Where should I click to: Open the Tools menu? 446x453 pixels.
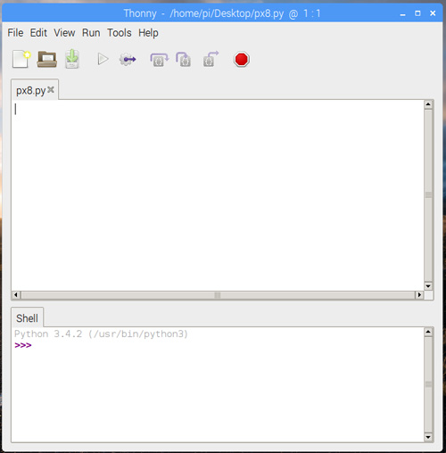[x=120, y=33]
